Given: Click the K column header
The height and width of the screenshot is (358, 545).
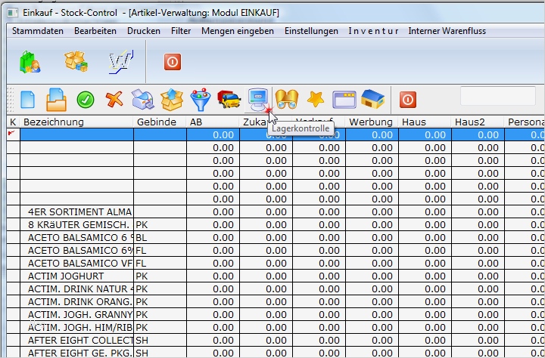Looking at the screenshot, I should [13, 122].
